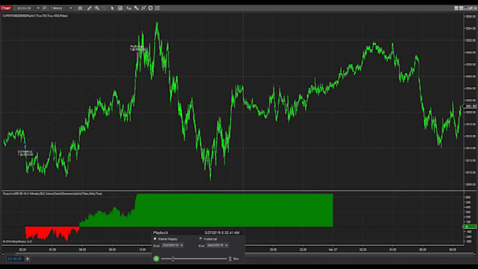This screenshot has height=269, width=478.
Task: Click the scroll right arrow
Action: (x=474, y=254)
